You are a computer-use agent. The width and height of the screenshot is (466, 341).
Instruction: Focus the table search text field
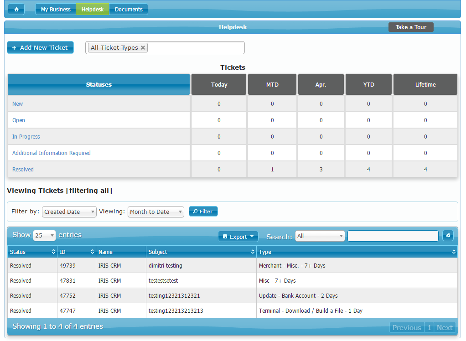(x=393, y=236)
